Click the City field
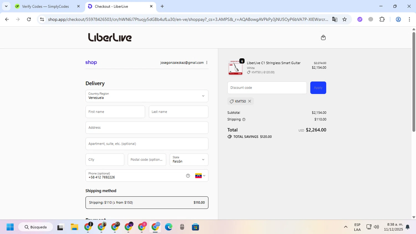This screenshot has width=416, height=234. (105, 160)
